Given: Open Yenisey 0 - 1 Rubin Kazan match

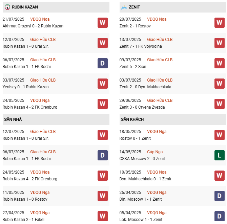Looking at the screenshot, I should click(25, 87).
